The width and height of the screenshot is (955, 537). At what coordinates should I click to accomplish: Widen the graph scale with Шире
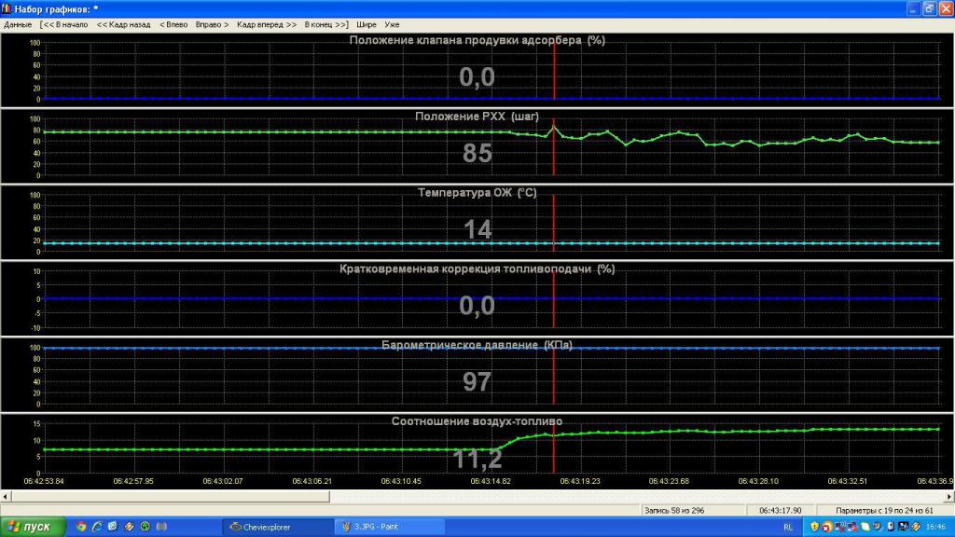click(367, 24)
